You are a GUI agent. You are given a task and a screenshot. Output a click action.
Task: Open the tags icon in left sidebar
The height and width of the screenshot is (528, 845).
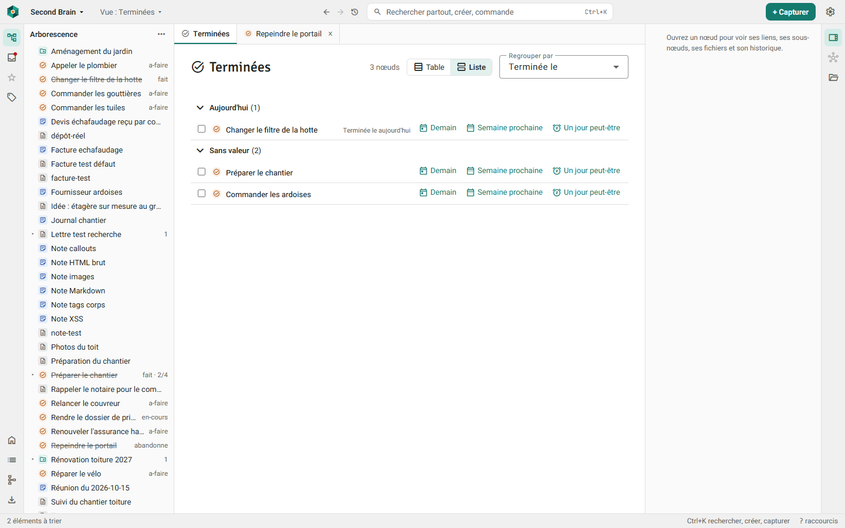pyautogui.click(x=12, y=97)
